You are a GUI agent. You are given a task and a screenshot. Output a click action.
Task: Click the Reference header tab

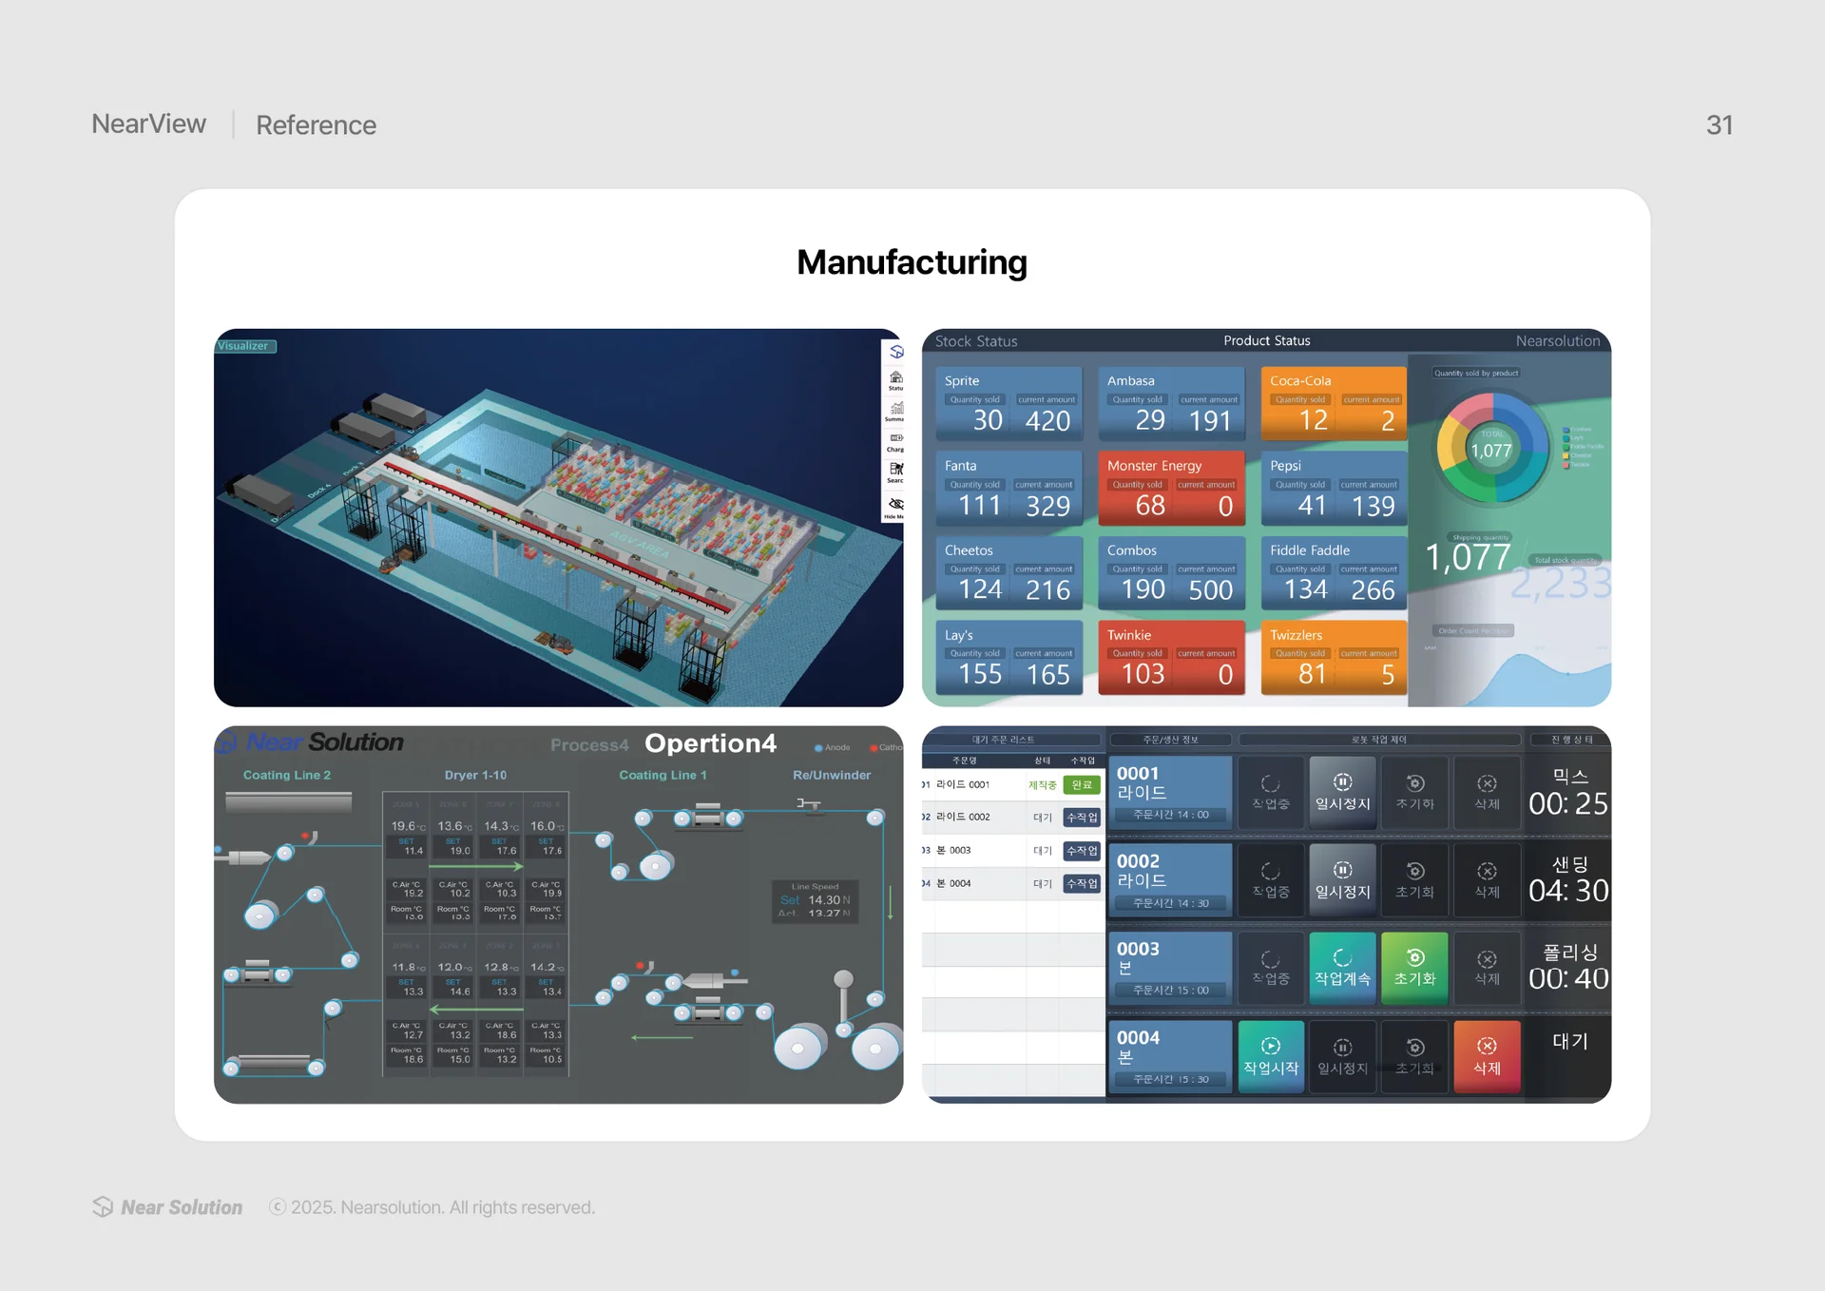[316, 125]
